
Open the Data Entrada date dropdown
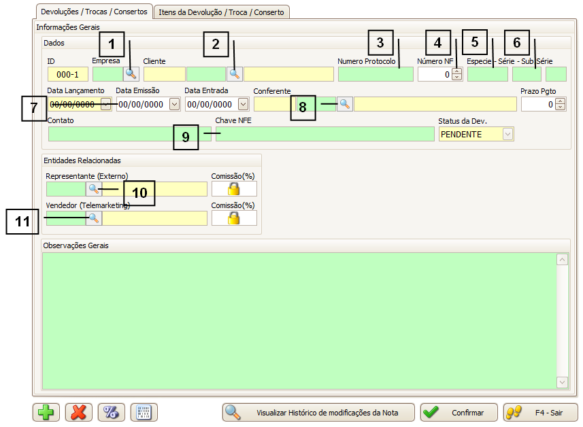pyautogui.click(x=244, y=104)
